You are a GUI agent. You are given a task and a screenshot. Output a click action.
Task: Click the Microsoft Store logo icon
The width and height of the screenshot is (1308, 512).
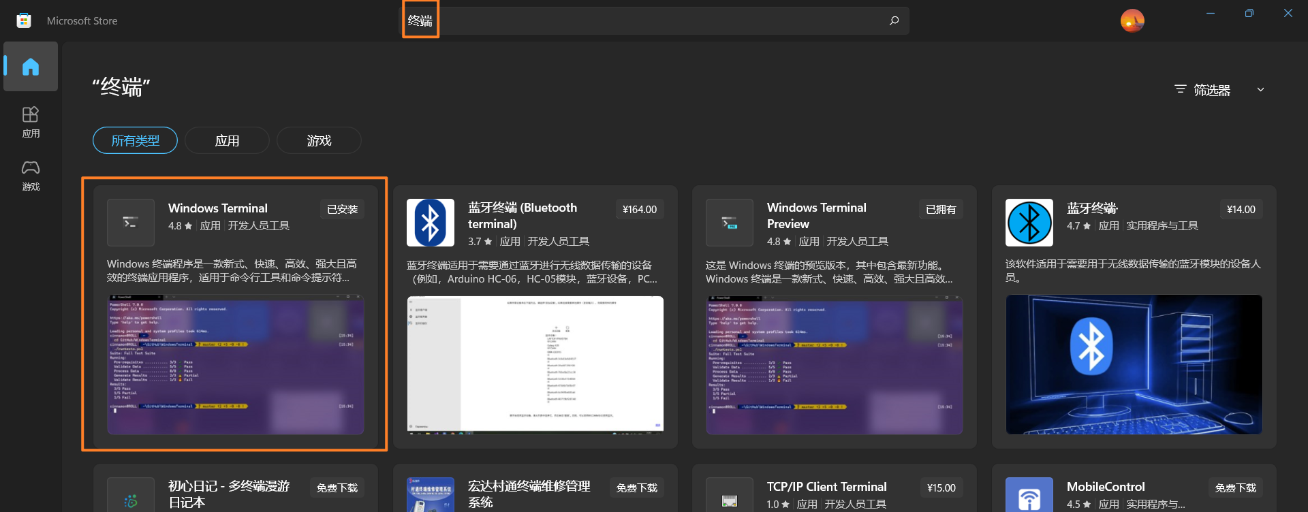coord(24,20)
